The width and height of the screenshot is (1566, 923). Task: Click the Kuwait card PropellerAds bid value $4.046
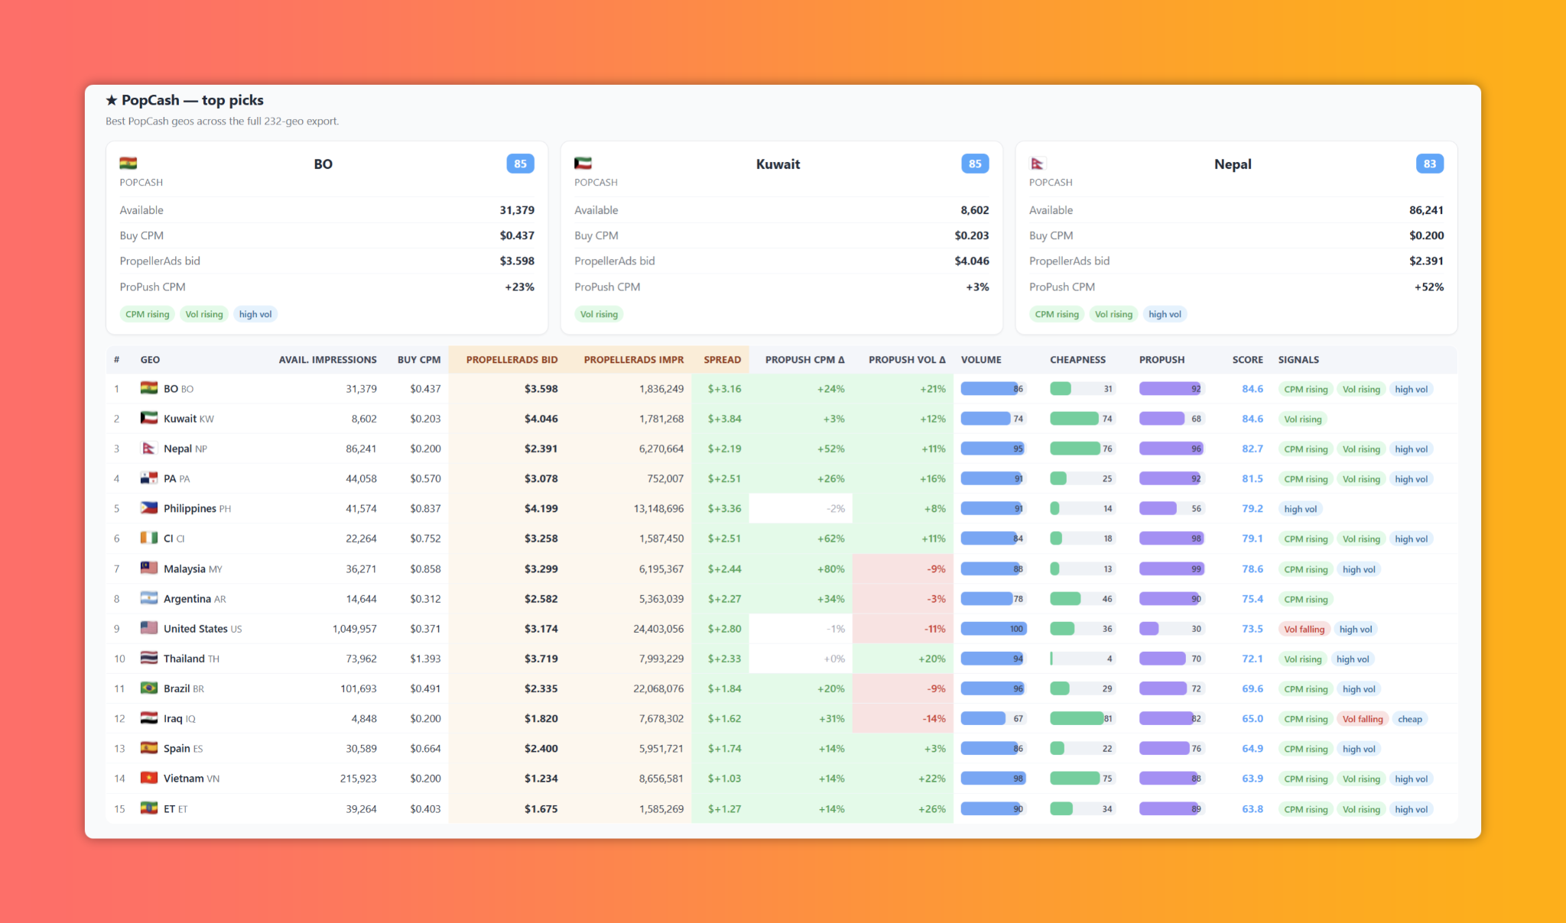(x=972, y=261)
